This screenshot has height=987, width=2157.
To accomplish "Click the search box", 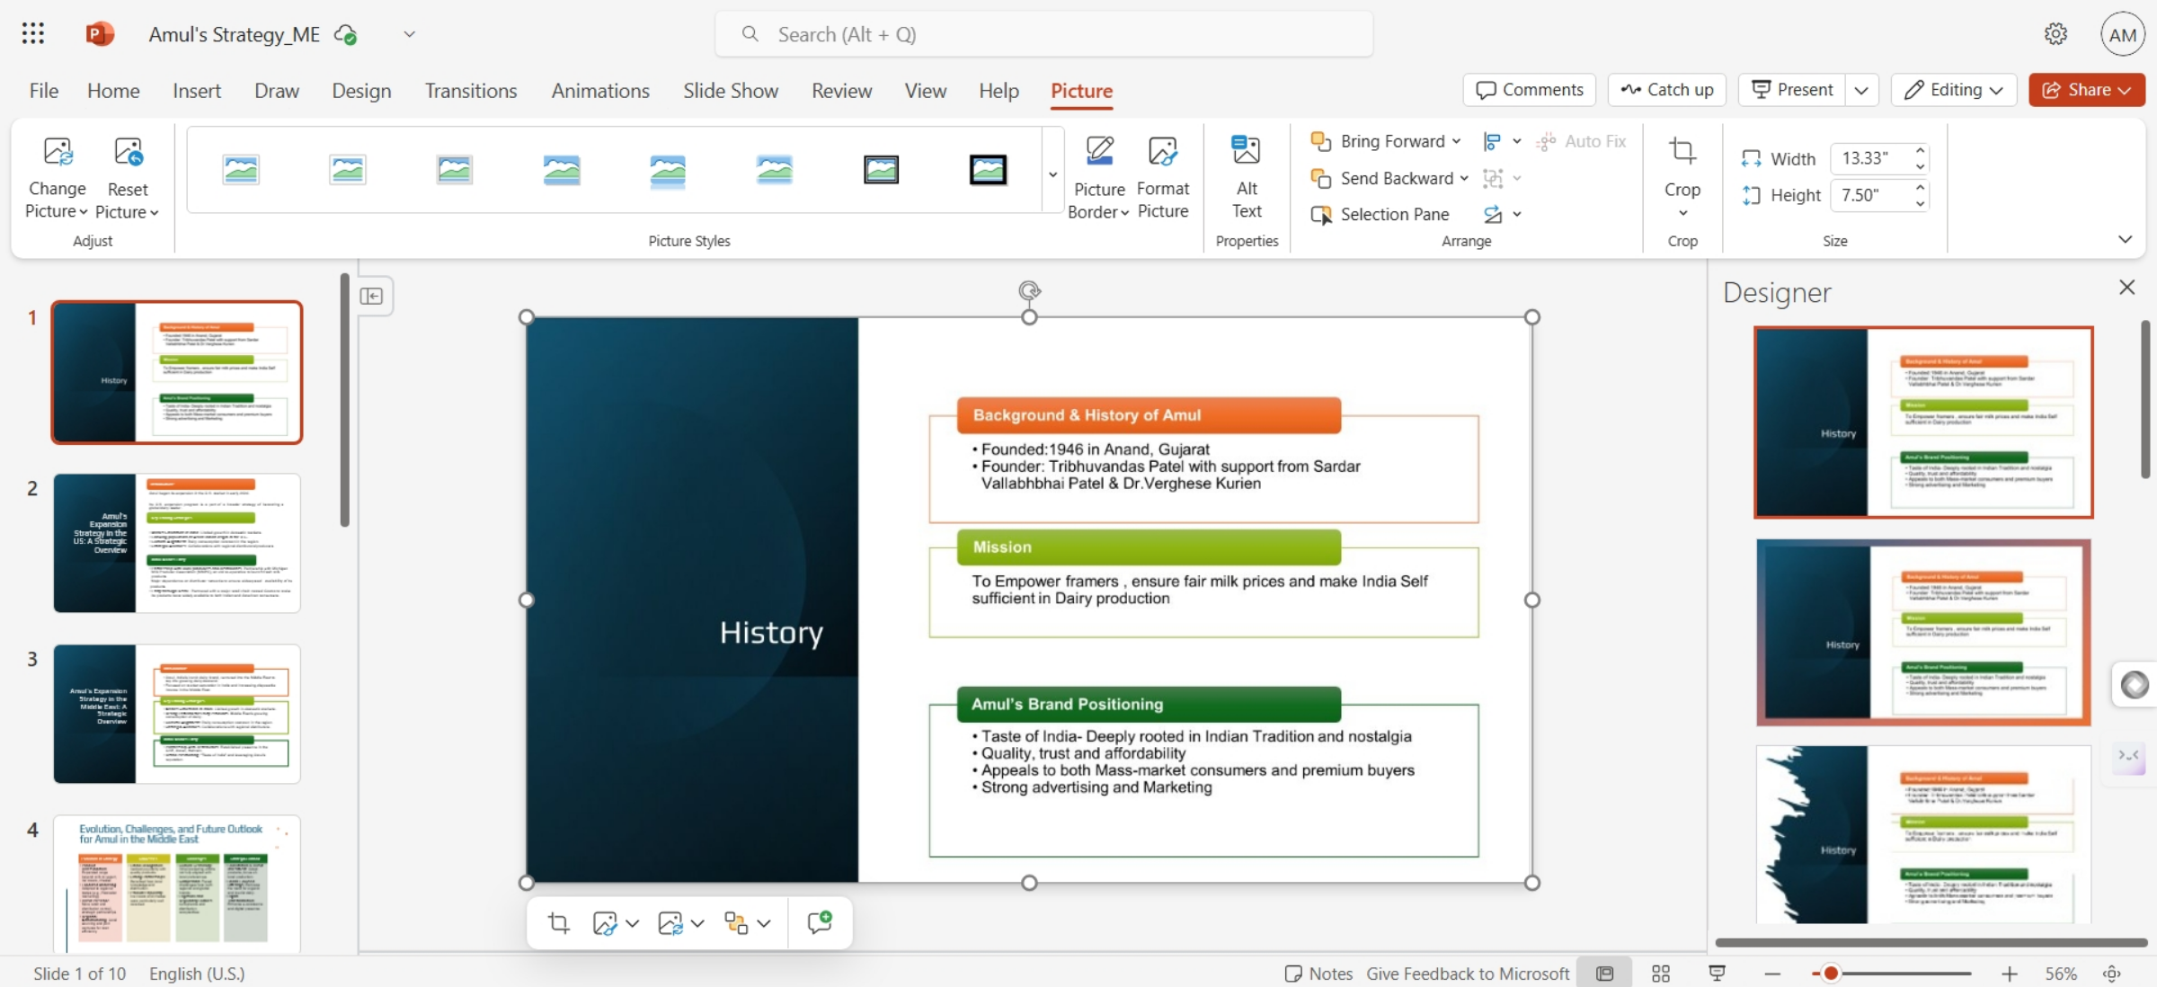I will (x=1043, y=34).
